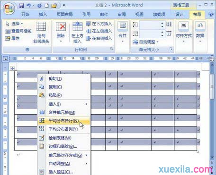Open the 数据 dropdown

[200, 33]
